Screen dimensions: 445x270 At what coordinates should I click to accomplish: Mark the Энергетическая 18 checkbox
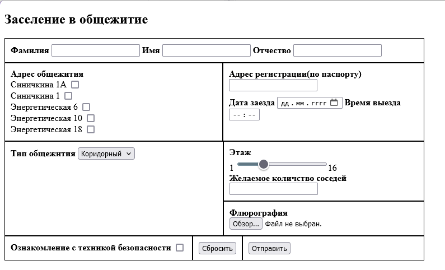point(91,129)
